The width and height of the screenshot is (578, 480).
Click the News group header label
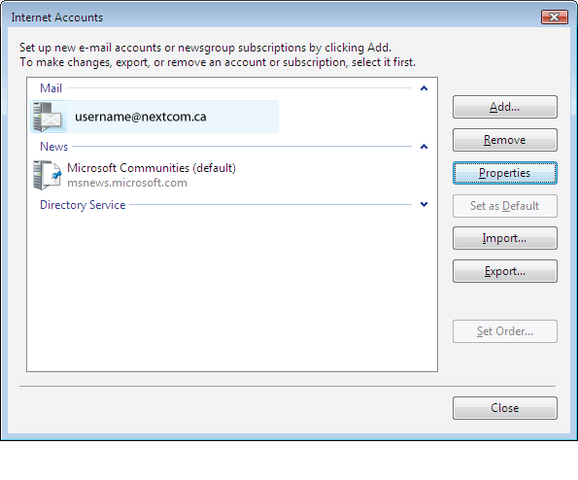click(53, 147)
